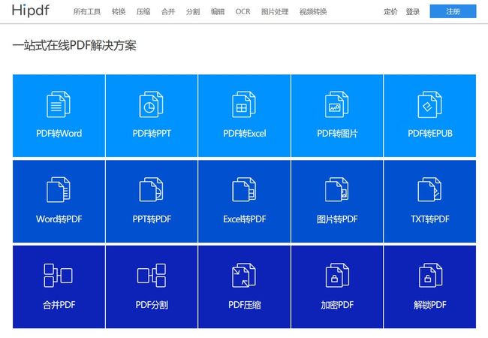Select 分割 in the navigation bar
Screen dimensions: 488x338
click(x=193, y=12)
